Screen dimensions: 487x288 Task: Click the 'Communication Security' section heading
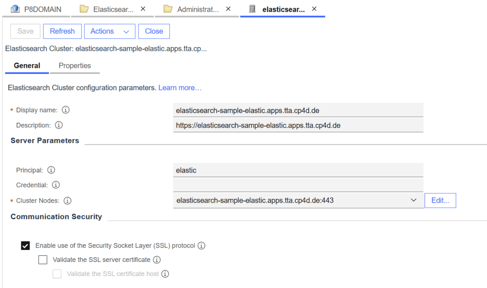(56, 216)
